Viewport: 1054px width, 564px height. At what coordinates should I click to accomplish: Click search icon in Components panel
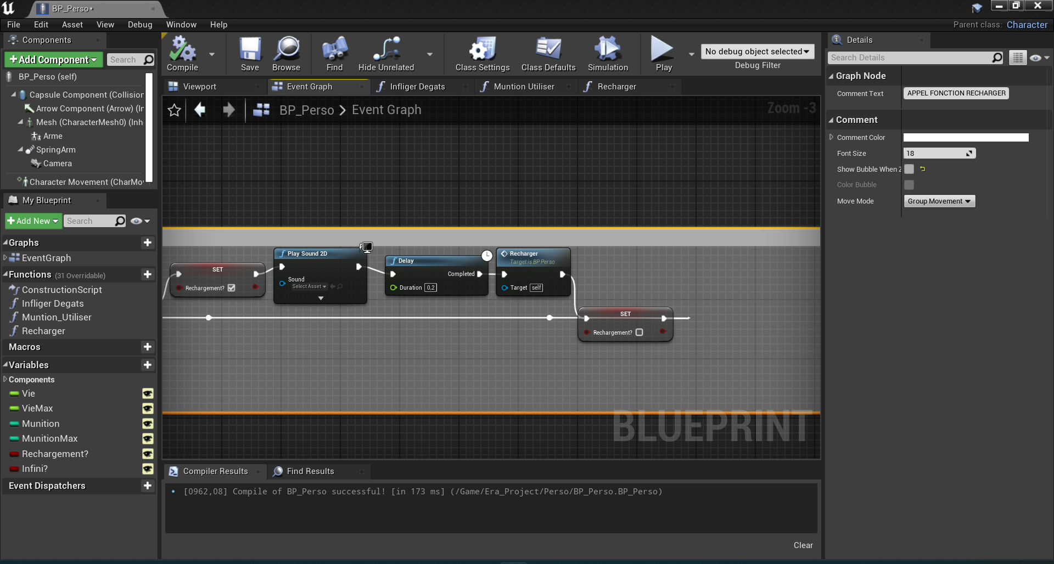(148, 60)
